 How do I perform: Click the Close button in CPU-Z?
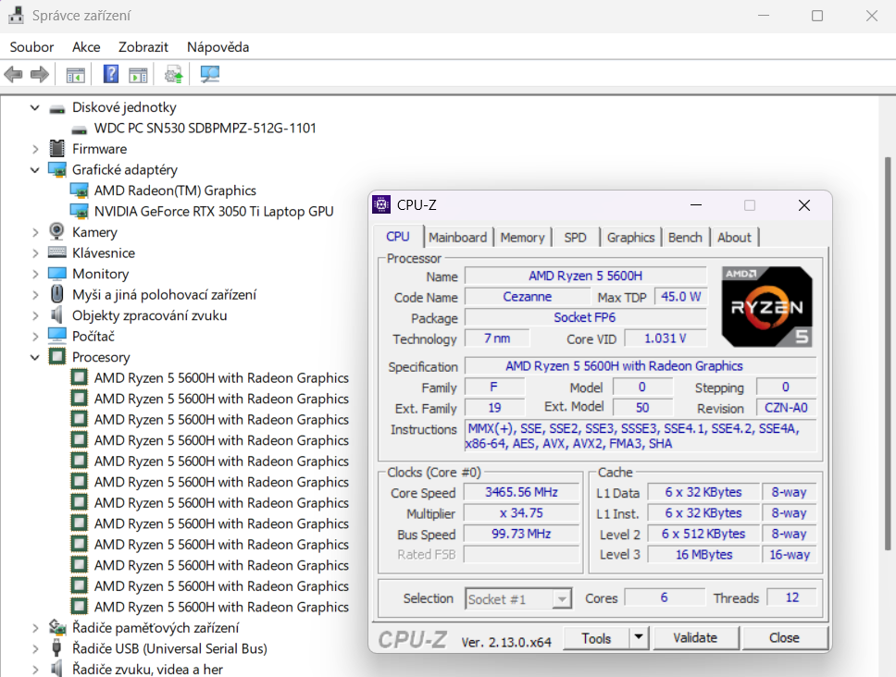785,638
